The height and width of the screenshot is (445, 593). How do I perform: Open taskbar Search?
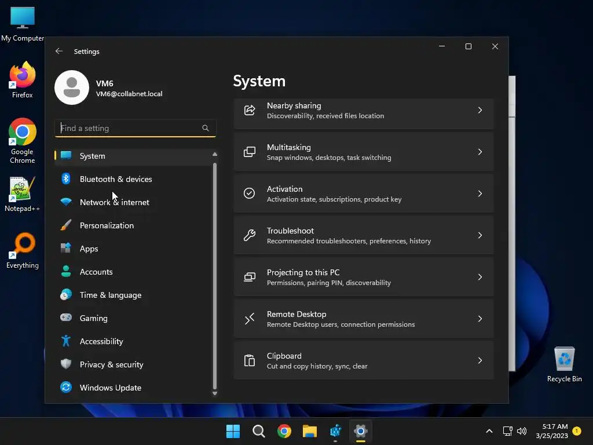(259, 431)
